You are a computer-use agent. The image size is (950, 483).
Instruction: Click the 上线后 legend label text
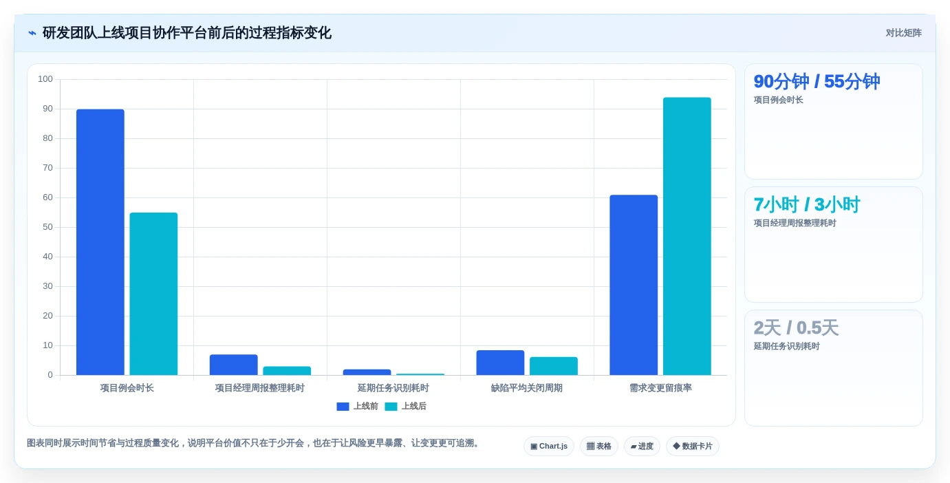tap(413, 407)
